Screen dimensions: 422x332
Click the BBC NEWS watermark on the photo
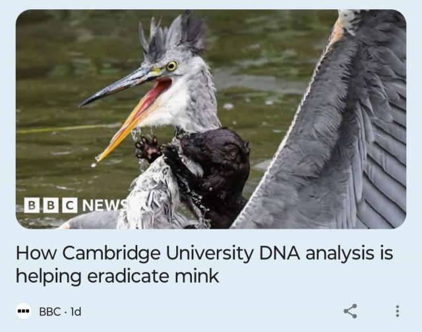pyautogui.click(x=76, y=206)
